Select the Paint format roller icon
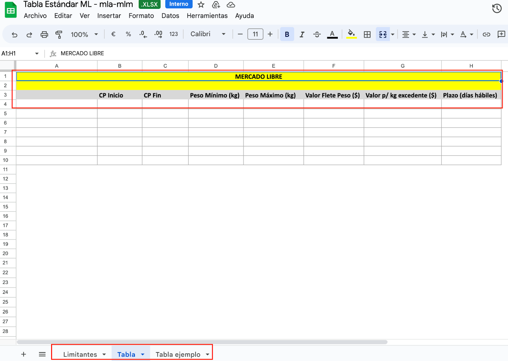 pyautogui.click(x=59, y=35)
